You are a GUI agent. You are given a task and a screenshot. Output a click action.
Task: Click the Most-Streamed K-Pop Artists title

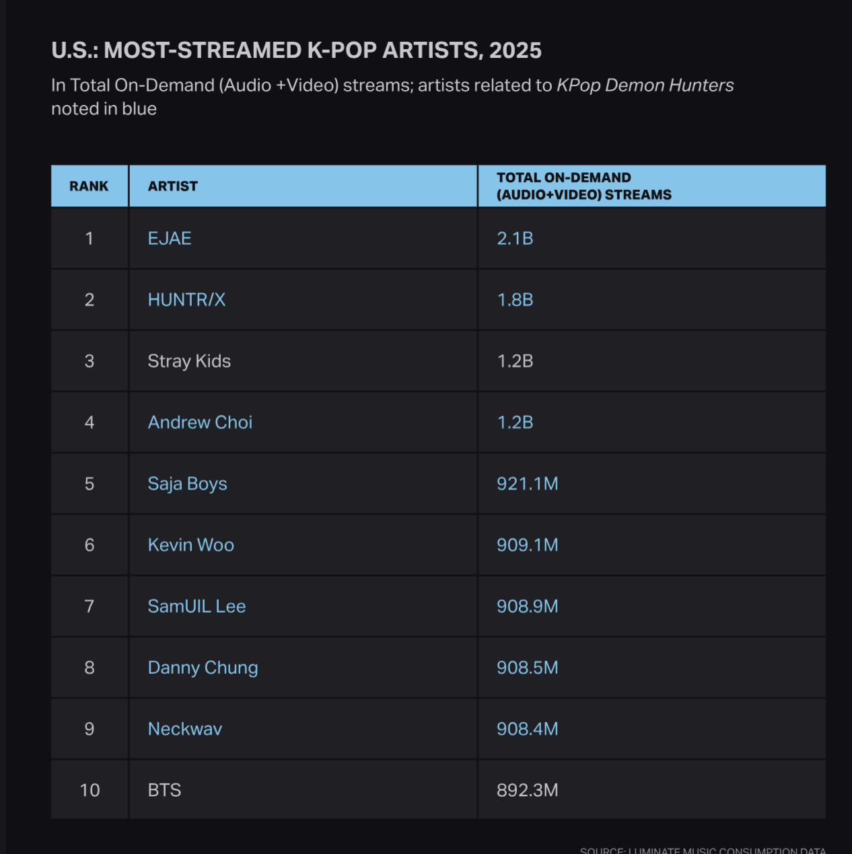coord(296,50)
